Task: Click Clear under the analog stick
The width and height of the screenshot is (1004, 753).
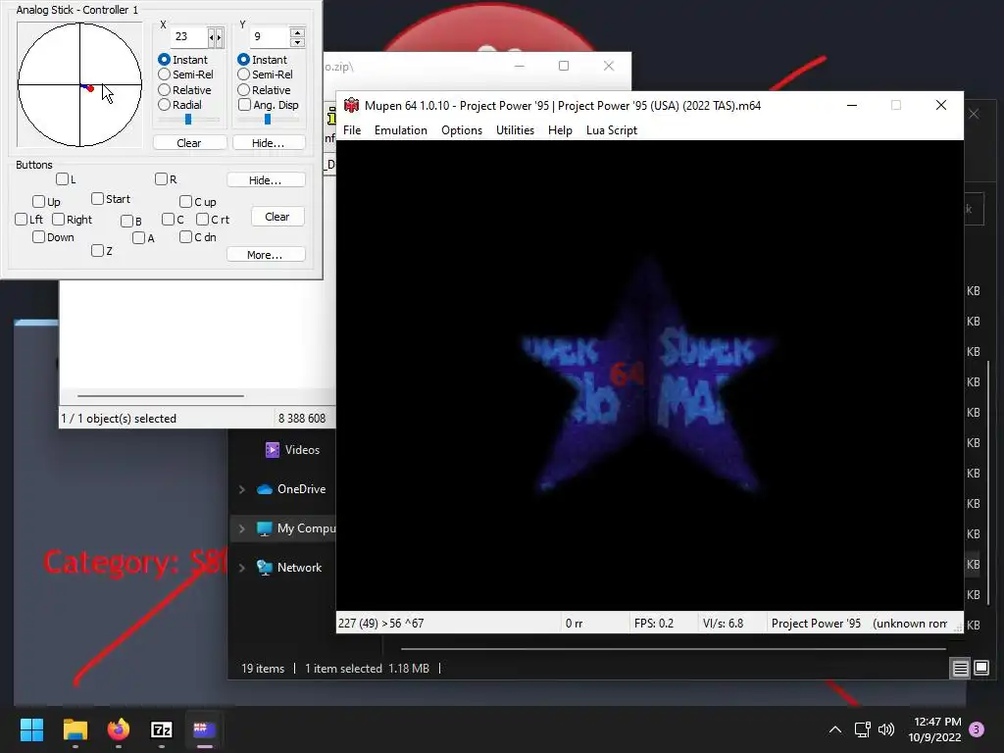Action: coord(189,143)
